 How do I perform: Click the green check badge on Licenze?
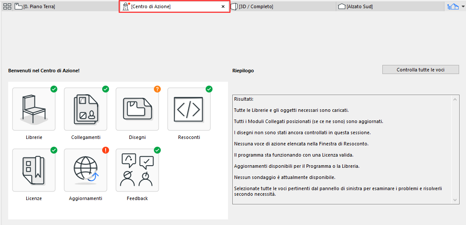[54, 150]
